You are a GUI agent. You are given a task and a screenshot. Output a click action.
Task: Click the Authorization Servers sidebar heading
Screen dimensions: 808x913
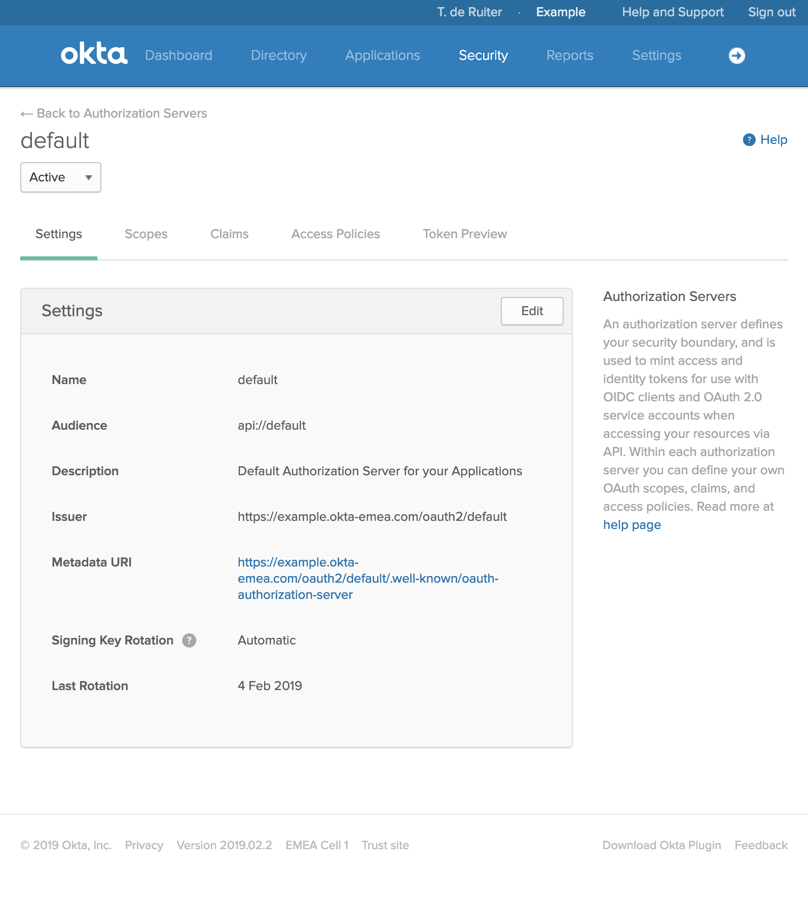coord(670,296)
